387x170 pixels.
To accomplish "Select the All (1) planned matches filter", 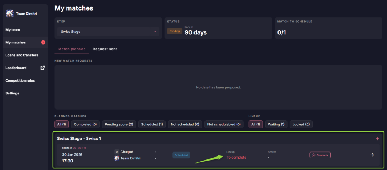I will [x=61, y=124].
